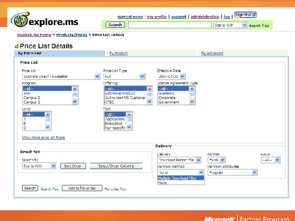Switch to the By Advanced tab
295x221 pixels.
(x=212, y=53)
